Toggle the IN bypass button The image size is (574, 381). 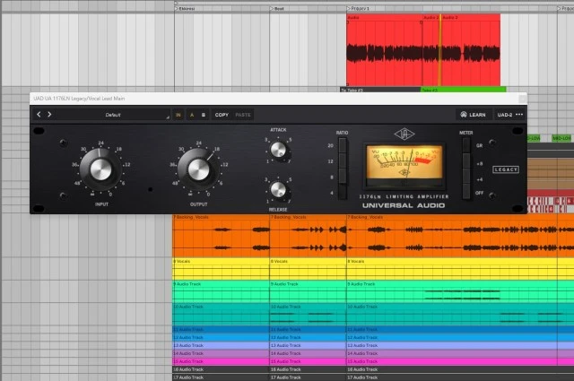click(178, 115)
